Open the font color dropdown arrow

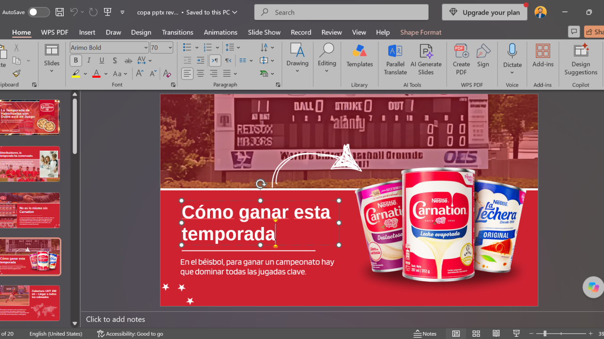(106, 74)
